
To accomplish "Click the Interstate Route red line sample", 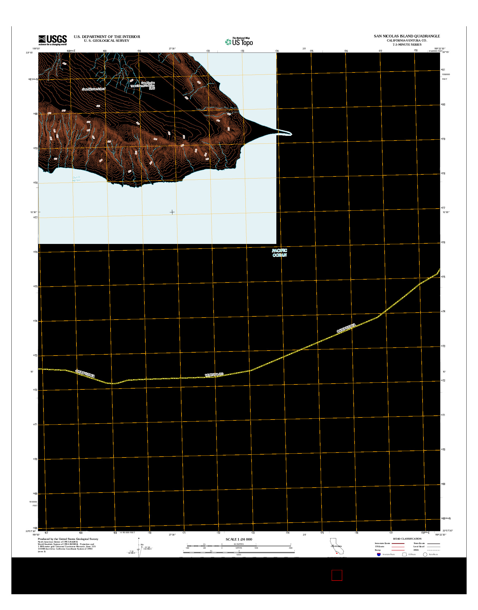I will pos(398,543).
